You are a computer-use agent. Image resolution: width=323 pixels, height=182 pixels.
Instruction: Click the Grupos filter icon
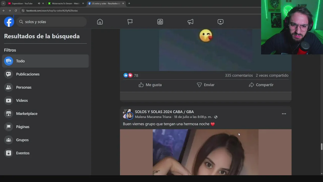[x=9, y=140]
